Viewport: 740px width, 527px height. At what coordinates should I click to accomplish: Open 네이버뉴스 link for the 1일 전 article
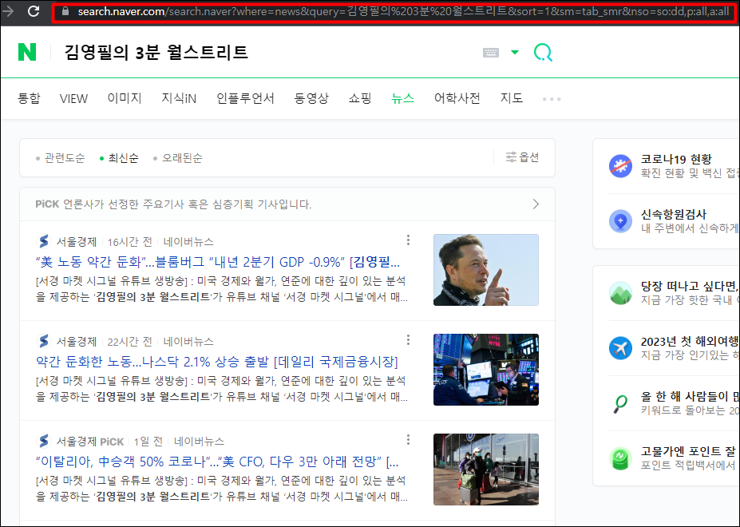(199, 442)
